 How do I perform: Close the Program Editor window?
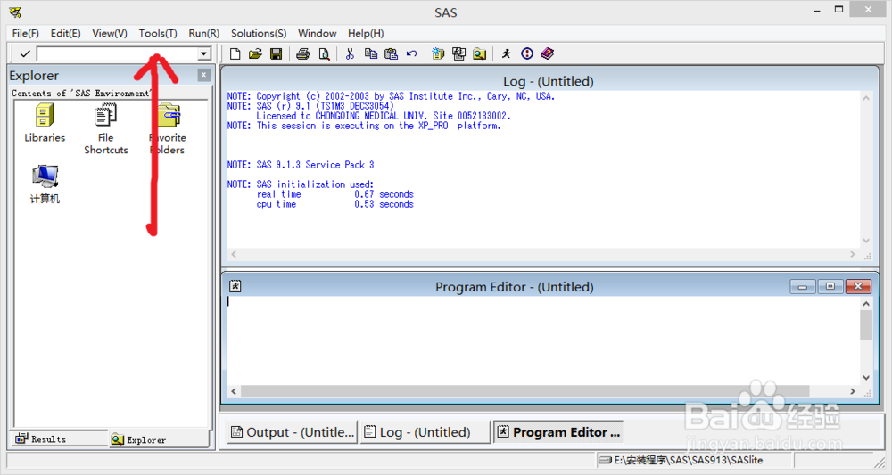coord(858,286)
